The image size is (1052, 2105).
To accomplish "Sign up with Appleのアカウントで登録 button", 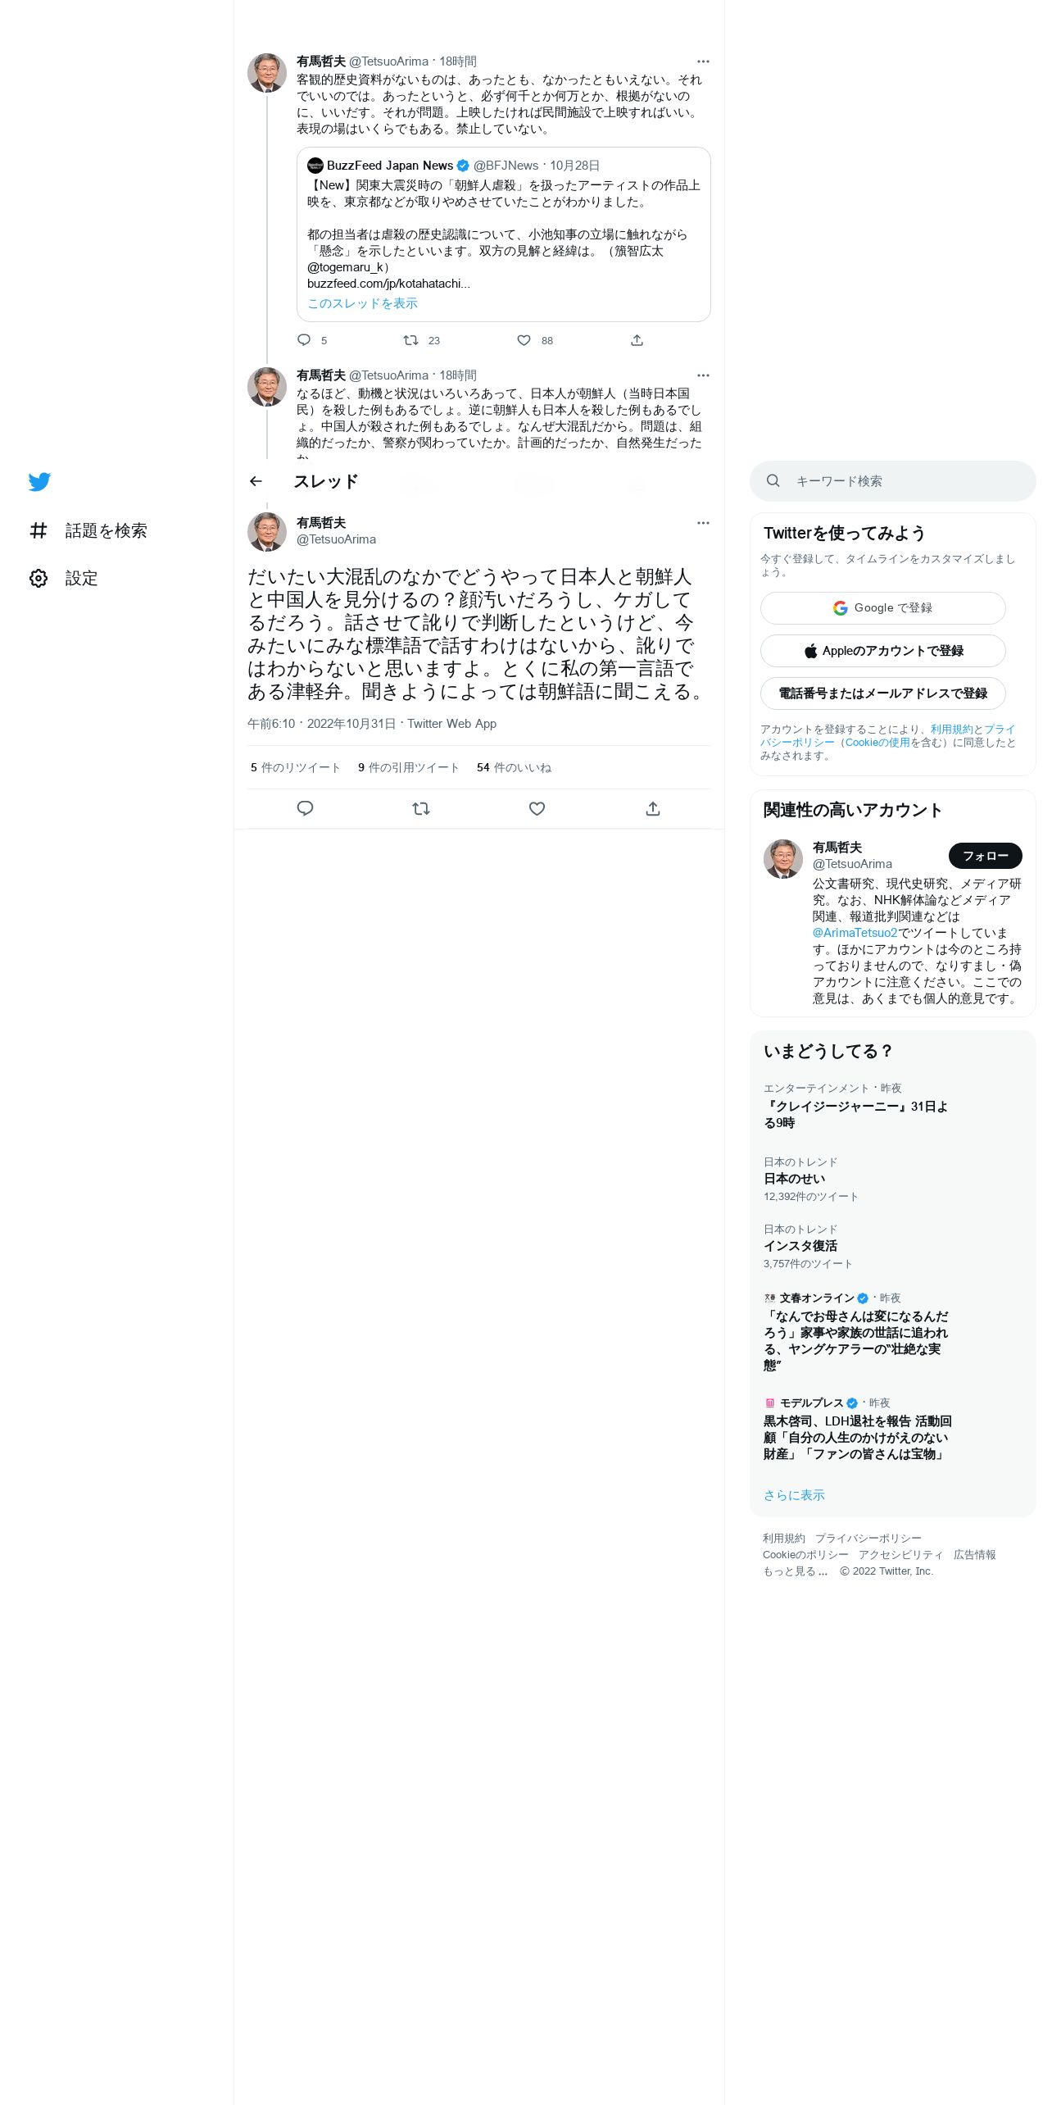I will pos(882,651).
